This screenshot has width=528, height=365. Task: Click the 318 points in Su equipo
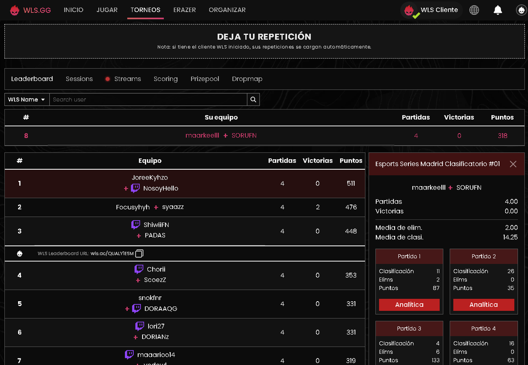[502, 136]
